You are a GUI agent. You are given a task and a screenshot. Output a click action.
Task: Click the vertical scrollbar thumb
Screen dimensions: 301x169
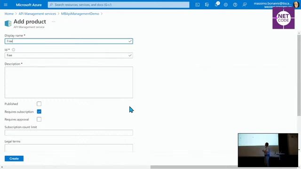(299, 76)
